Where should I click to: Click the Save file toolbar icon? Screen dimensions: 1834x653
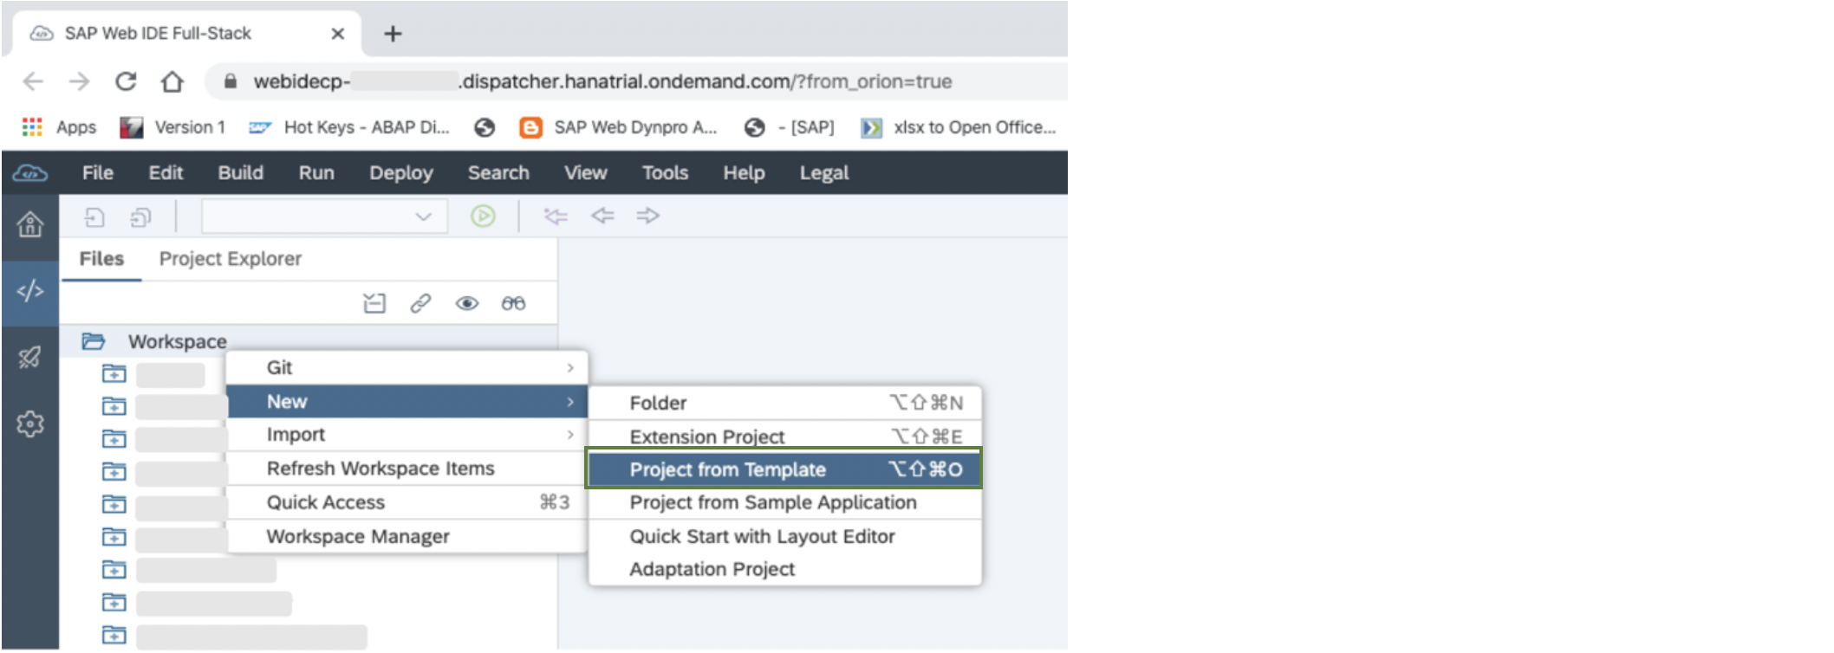click(94, 217)
